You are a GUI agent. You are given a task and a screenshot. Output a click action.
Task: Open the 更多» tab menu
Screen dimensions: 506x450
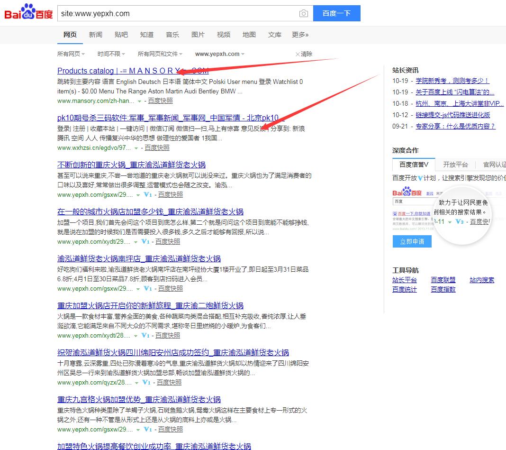pos(300,35)
